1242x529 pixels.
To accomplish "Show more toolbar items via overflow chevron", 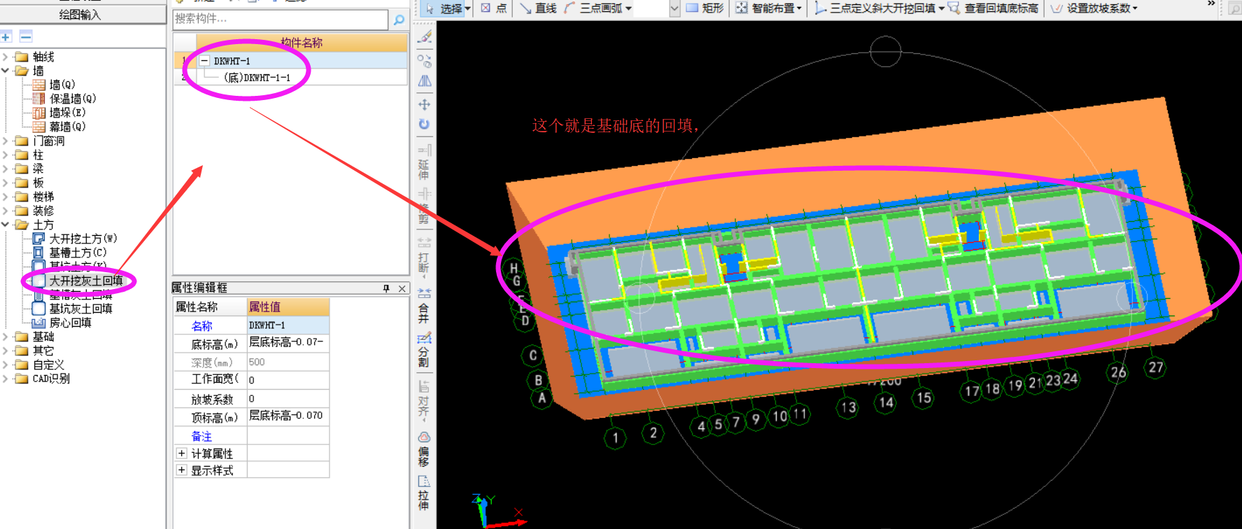I will pos(1211,4).
